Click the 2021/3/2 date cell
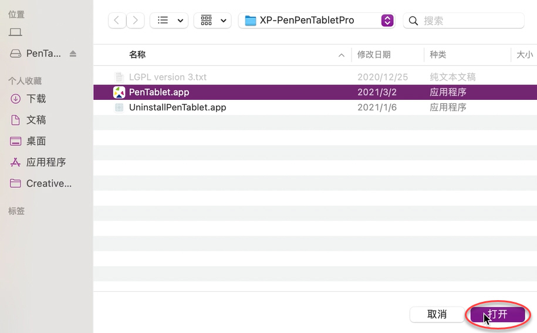537x333 pixels. (377, 92)
